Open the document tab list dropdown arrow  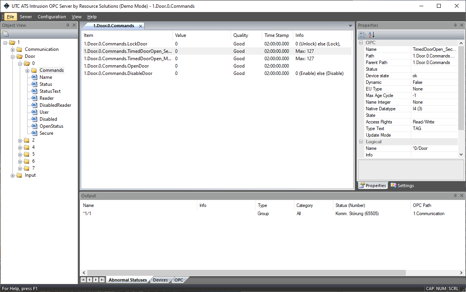pos(351,26)
